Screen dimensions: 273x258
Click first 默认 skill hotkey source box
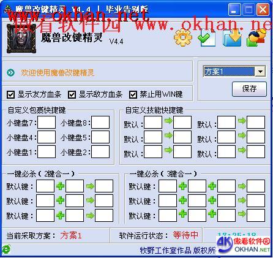click(153, 122)
